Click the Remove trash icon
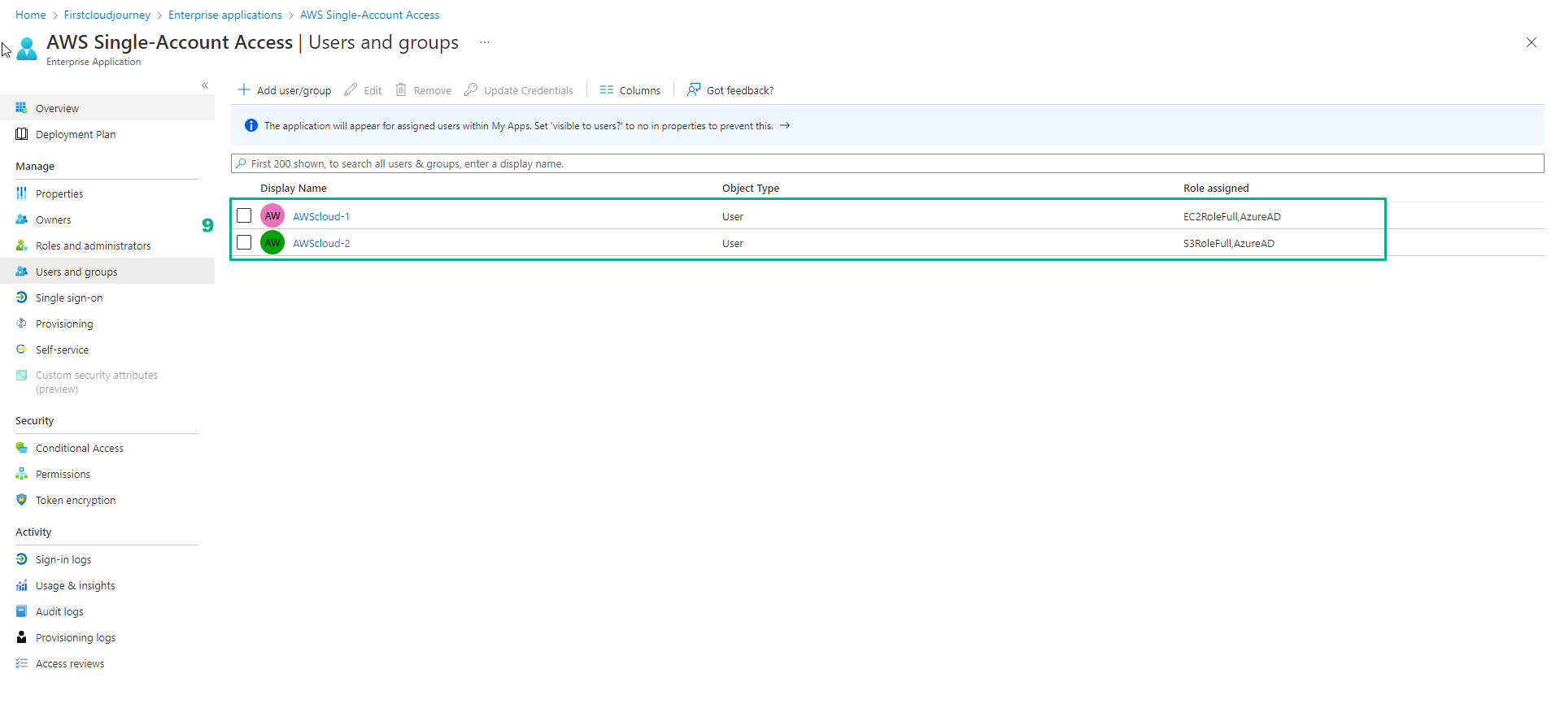Image resolution: width=1560 pixels, height=708 pixels. (401, 89)
